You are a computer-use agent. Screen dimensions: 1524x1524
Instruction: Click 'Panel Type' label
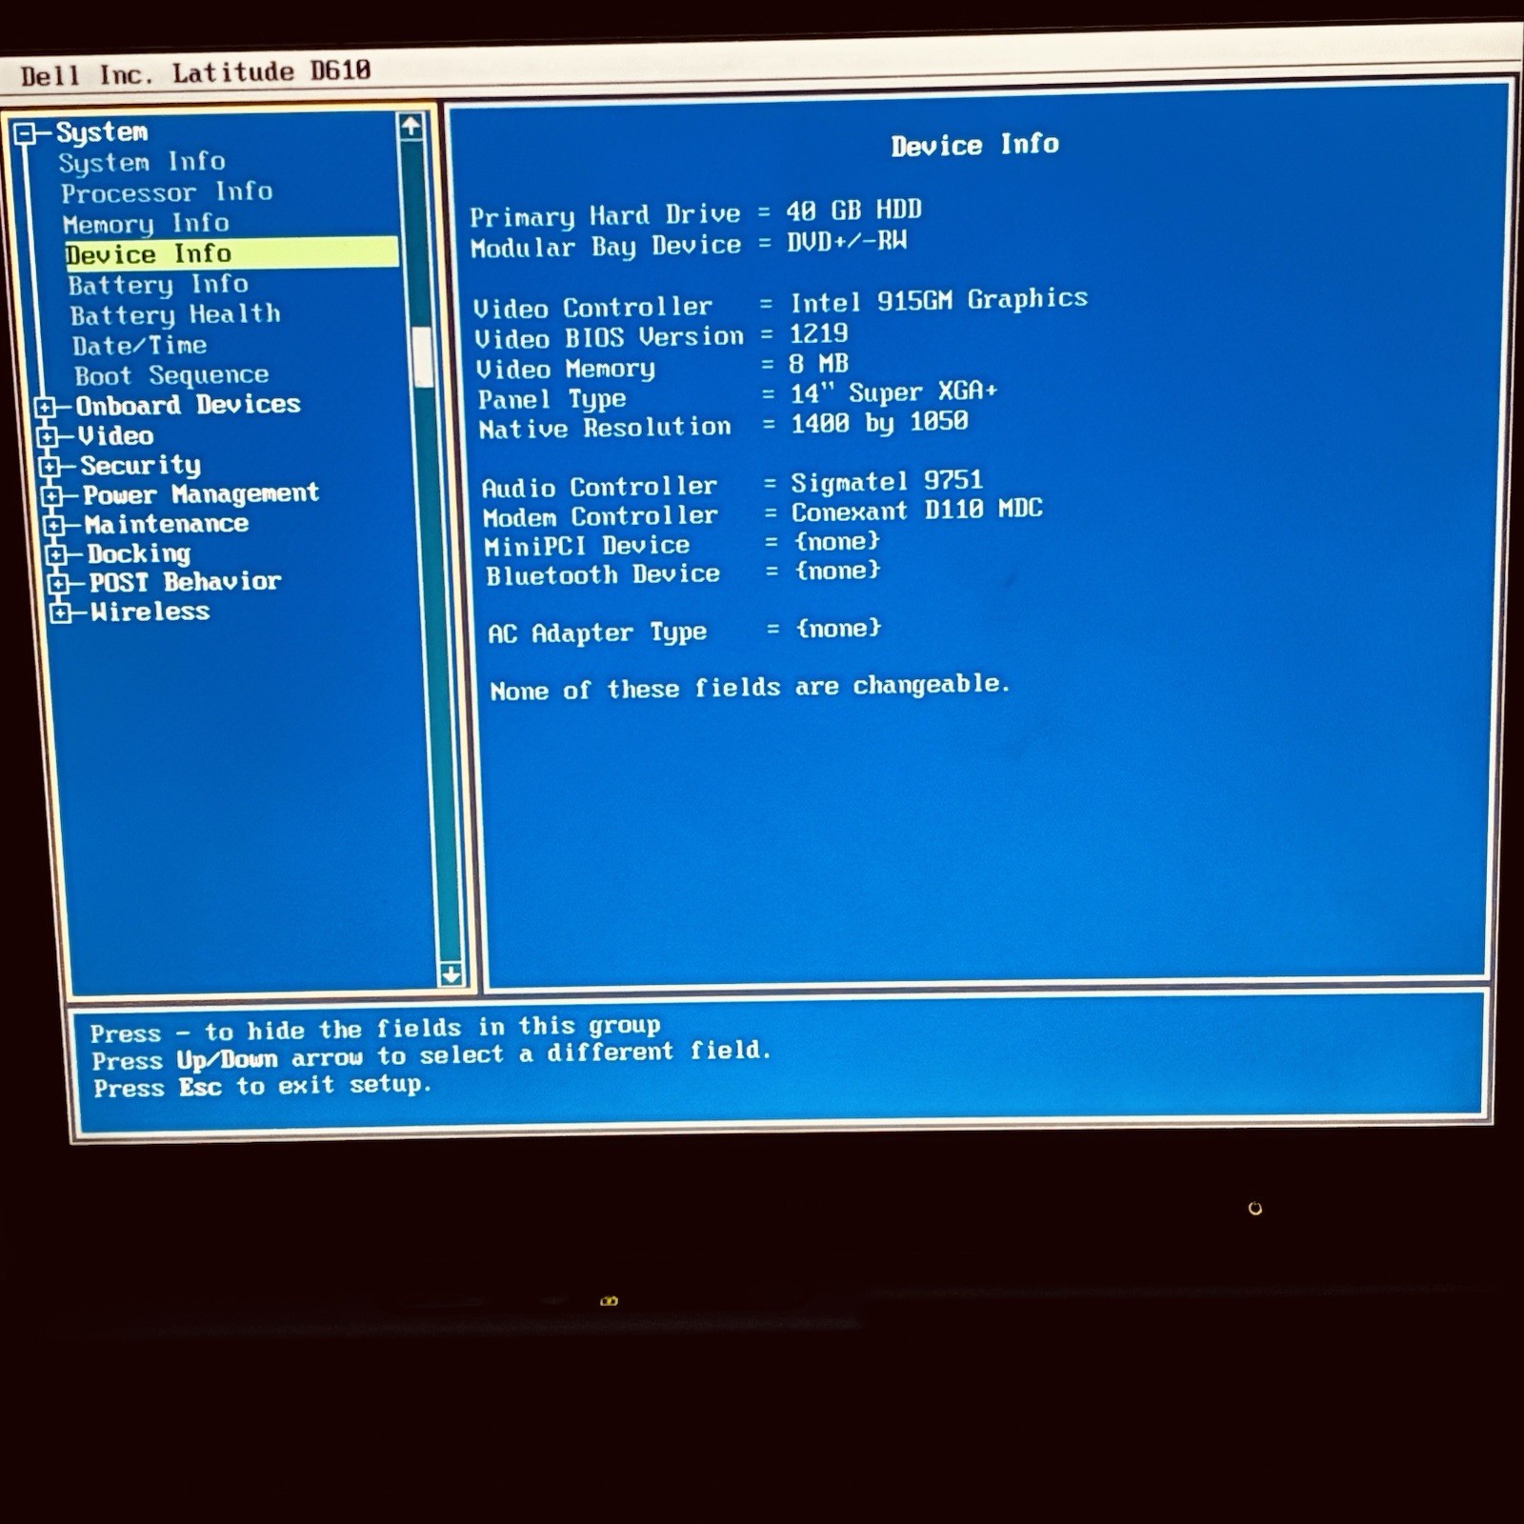pos(551,399)
